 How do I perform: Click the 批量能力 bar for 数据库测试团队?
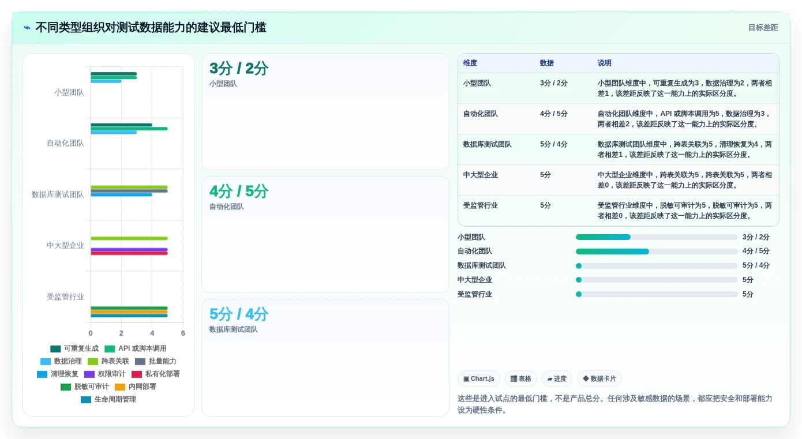pyautogui.click(x=129, y=191)
